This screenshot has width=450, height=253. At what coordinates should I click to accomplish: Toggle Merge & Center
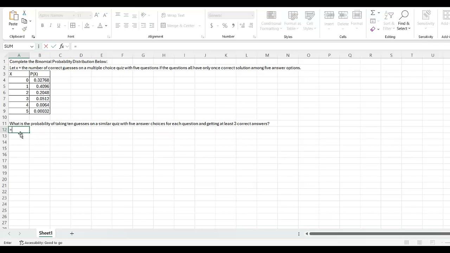178,25
